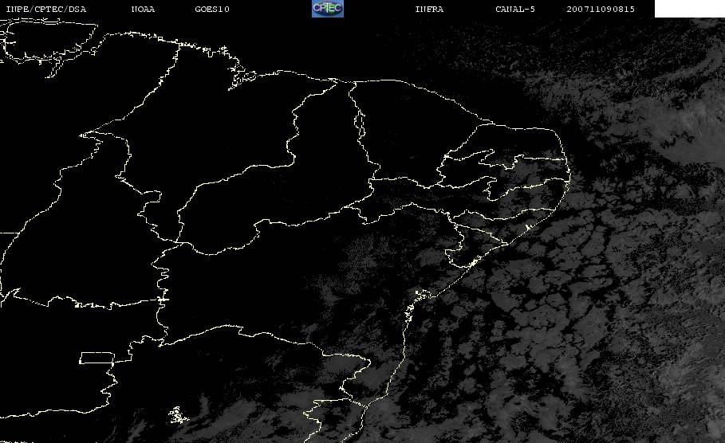The image size is (725, 443).
Task: Click the GOES10 satellite label
Action: click(212, 9)
